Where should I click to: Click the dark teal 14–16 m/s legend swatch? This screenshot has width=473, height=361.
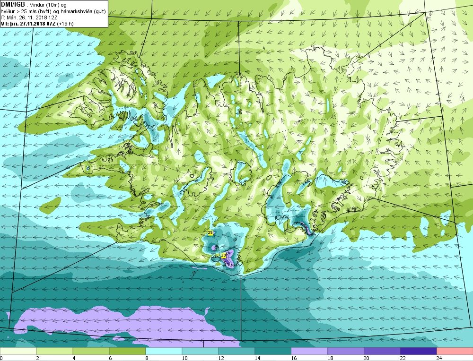(x=273, y=352)
